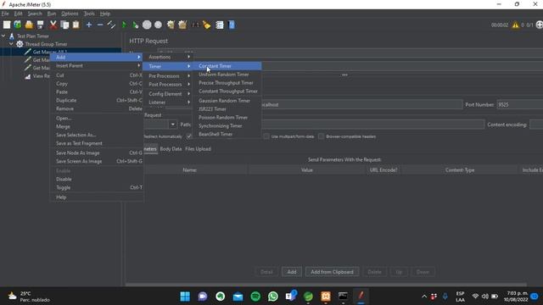Expand the Config Element submenu
This screenshot has width=543, height=305.
168,94
